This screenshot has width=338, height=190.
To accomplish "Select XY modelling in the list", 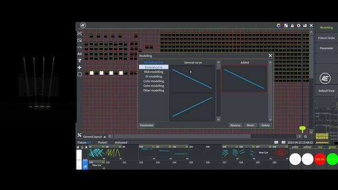I will point(154,77).
